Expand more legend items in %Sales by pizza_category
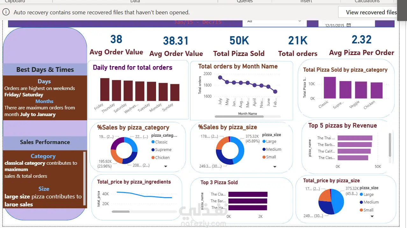Viewport: 407px width, 228px height. (x=166, y=166)
